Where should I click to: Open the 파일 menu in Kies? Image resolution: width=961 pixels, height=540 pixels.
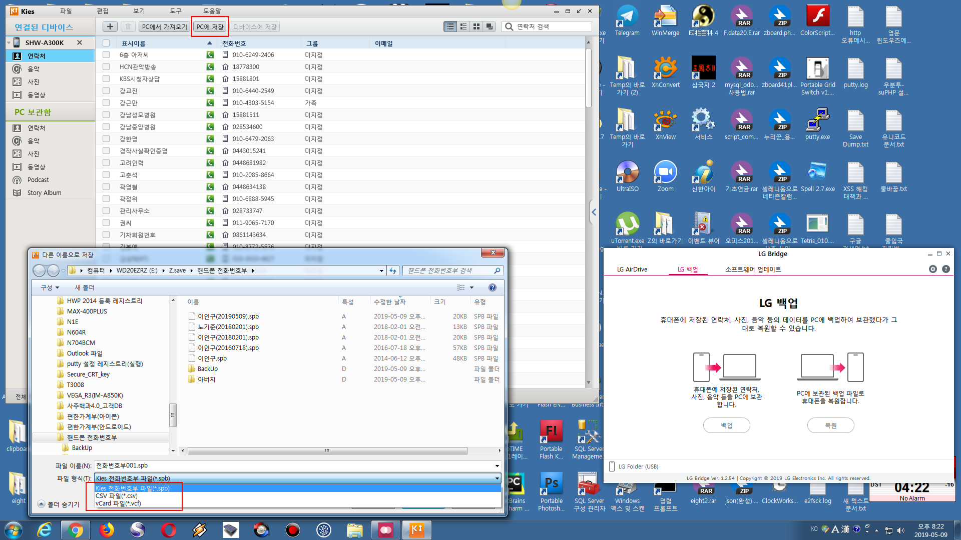pos(66,11)
